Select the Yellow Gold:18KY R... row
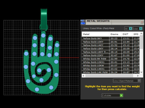This screenshot has width=145, height=108. coord(111,52)
